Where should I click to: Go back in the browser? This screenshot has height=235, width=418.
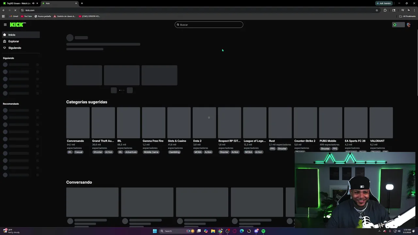(x=4, y=10)
